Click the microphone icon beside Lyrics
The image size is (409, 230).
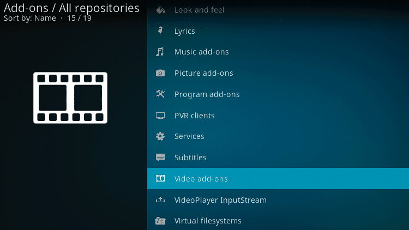click(160, 31)
